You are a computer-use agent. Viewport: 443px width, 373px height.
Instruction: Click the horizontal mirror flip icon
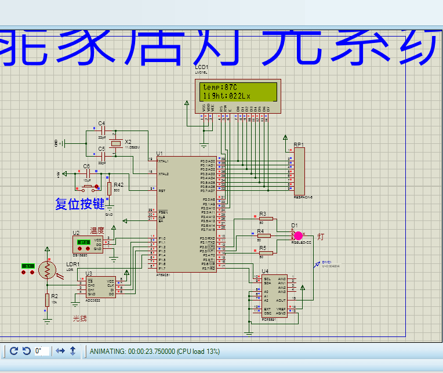60,351
